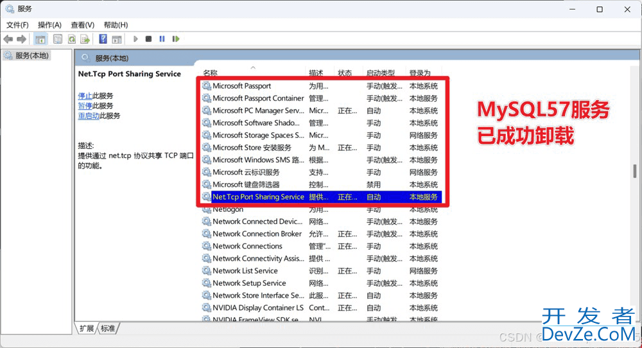Viewport: 642px width, 348px height.
Task: Click the Back arrow in the toolbar
Action: click(x=8, y=39)
